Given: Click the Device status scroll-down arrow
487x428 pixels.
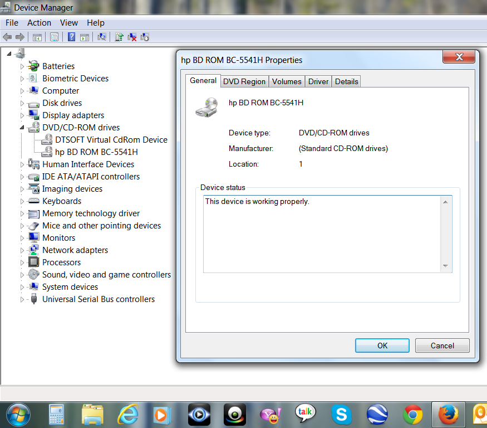Looking at the screenshot, I should (x=445, y=266).
